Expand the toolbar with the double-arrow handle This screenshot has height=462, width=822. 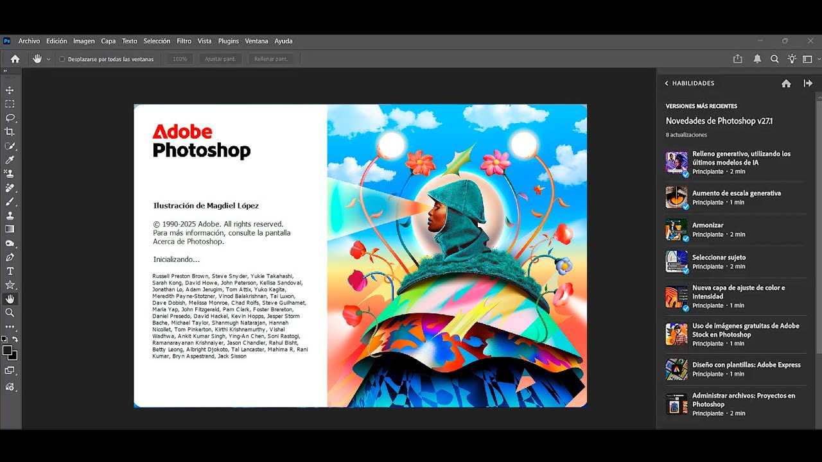click(5, 71)
